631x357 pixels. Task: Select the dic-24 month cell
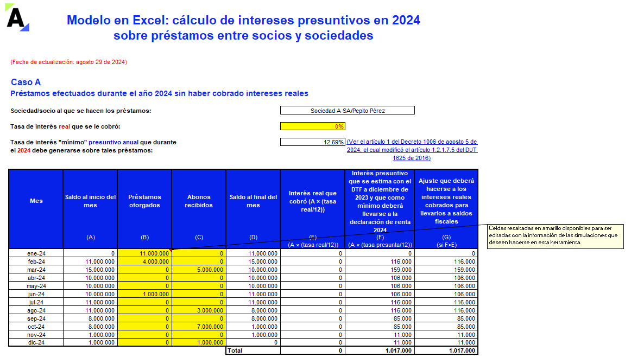36,342
